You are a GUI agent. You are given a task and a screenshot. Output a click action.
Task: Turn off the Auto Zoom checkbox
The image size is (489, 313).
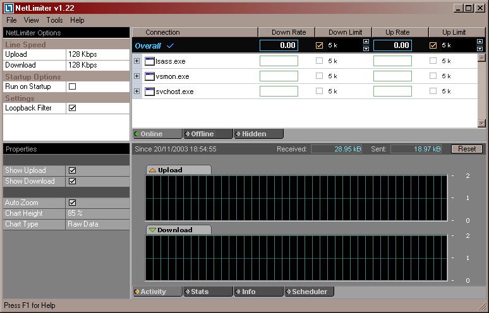(73, 203)
